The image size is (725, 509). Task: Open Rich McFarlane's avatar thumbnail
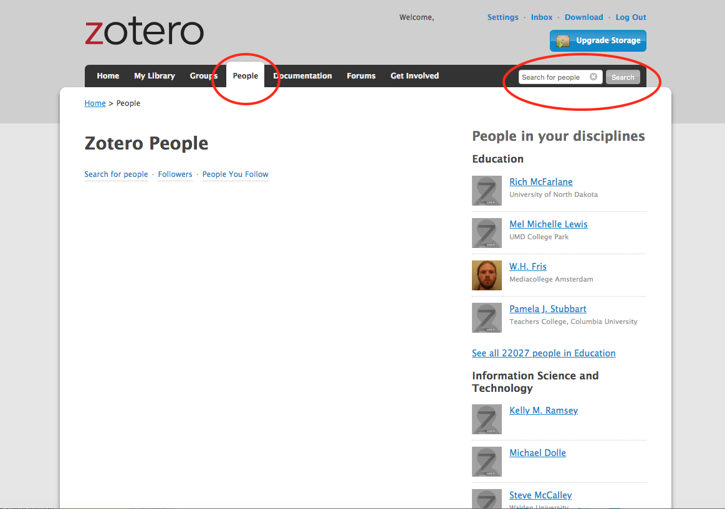pyautogui.click(x=486, y=191)
